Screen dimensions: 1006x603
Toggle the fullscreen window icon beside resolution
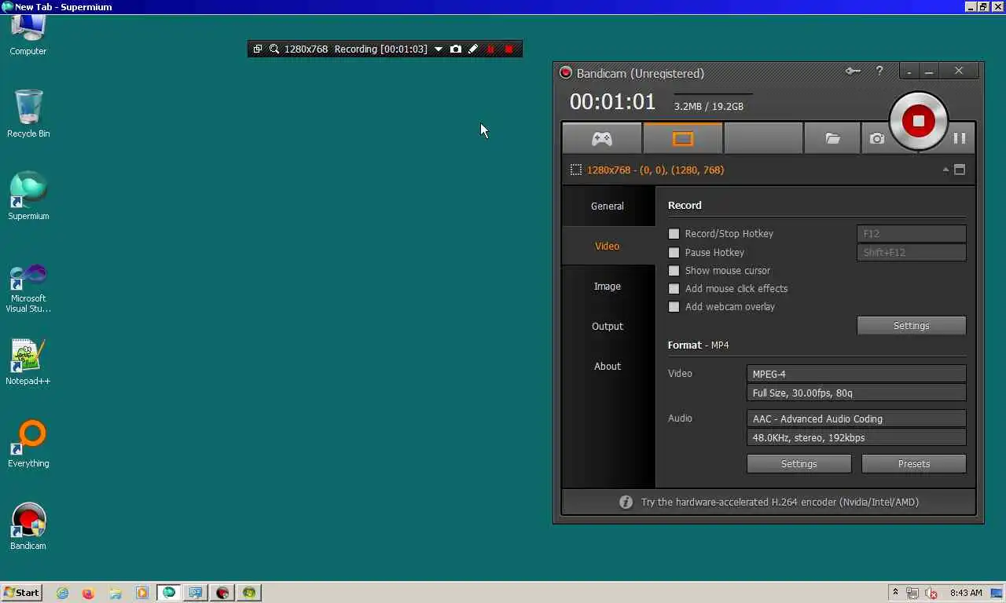coord(960,170)
